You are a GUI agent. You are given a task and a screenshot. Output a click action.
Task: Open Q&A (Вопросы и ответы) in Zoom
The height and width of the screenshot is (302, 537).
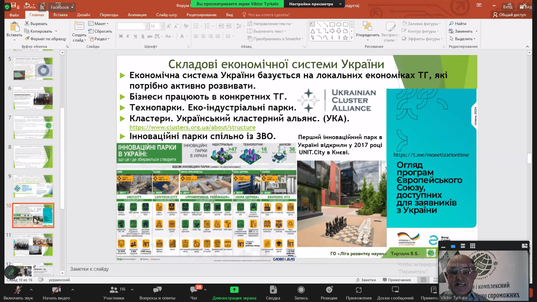tap(157, 293)
